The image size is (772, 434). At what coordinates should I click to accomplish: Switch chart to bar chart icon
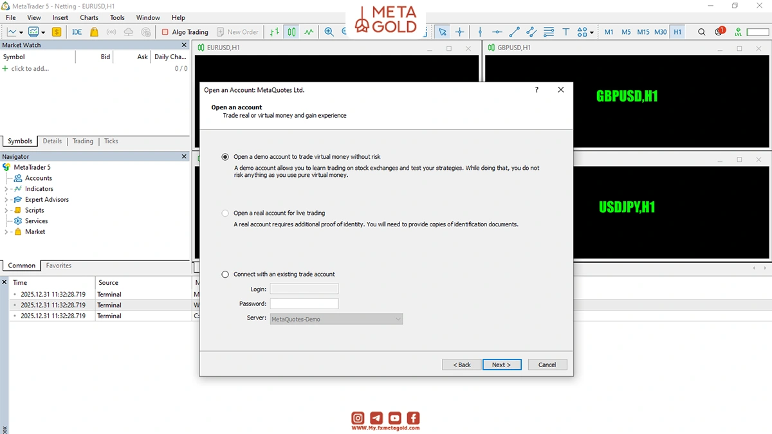[x=275, y=32]
